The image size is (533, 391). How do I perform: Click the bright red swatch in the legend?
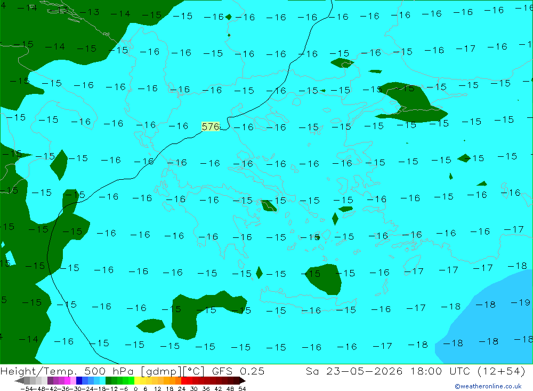[184, 380]
